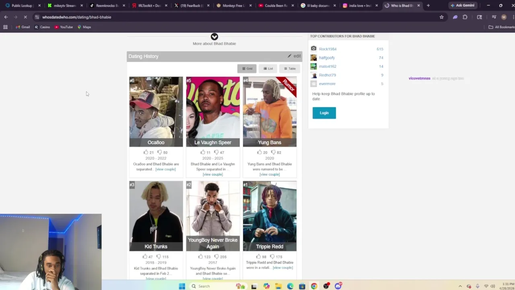Image resolution: width=515 pixels, height=290 pixels.
Task: Open Discord from the taskbar
Action: (338, 286)
